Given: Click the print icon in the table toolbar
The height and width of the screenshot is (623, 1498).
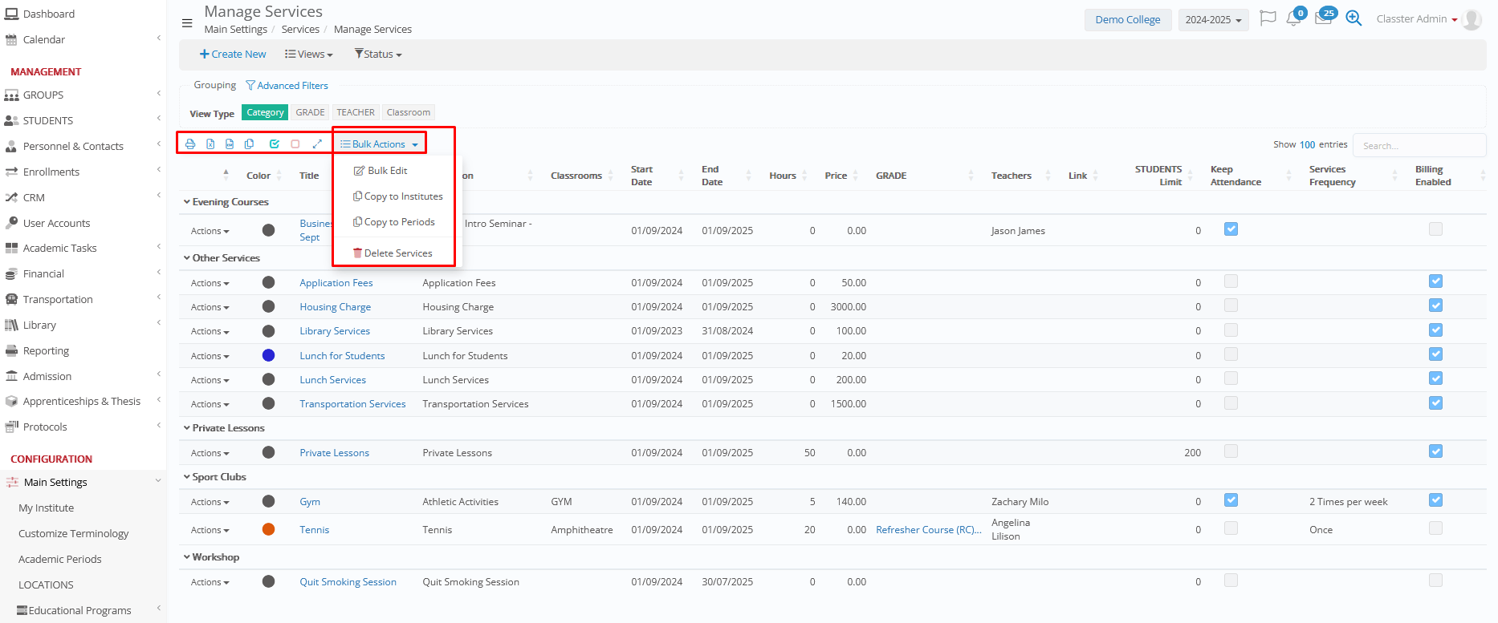Looking at the screenshot, I should click(190, 144).
